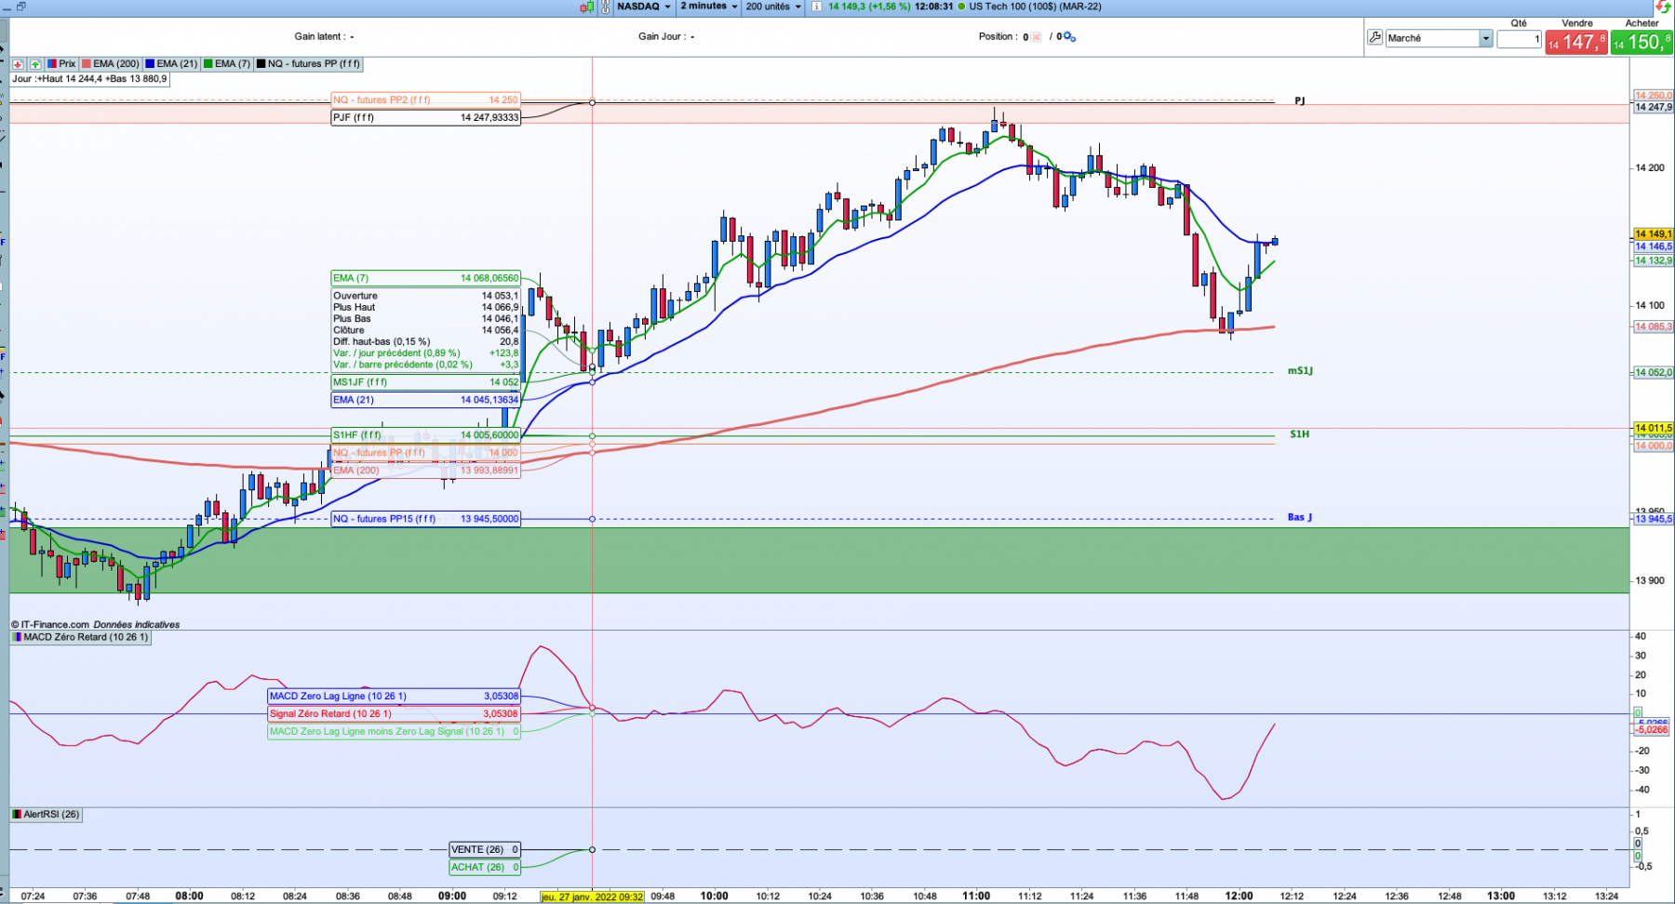This screenshot has width=1675, height=904.
Task: Open the Marché order type dropdown
Action: [1439, 38]
